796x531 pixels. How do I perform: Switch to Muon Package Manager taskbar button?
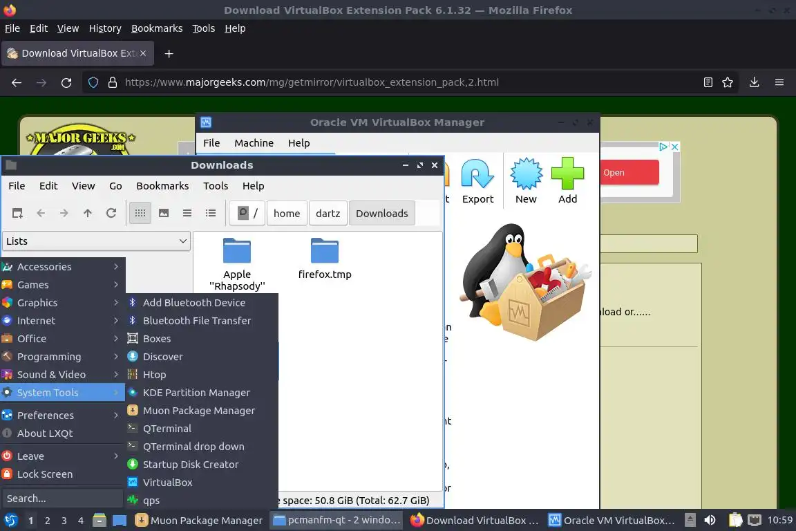pos(199,521)
